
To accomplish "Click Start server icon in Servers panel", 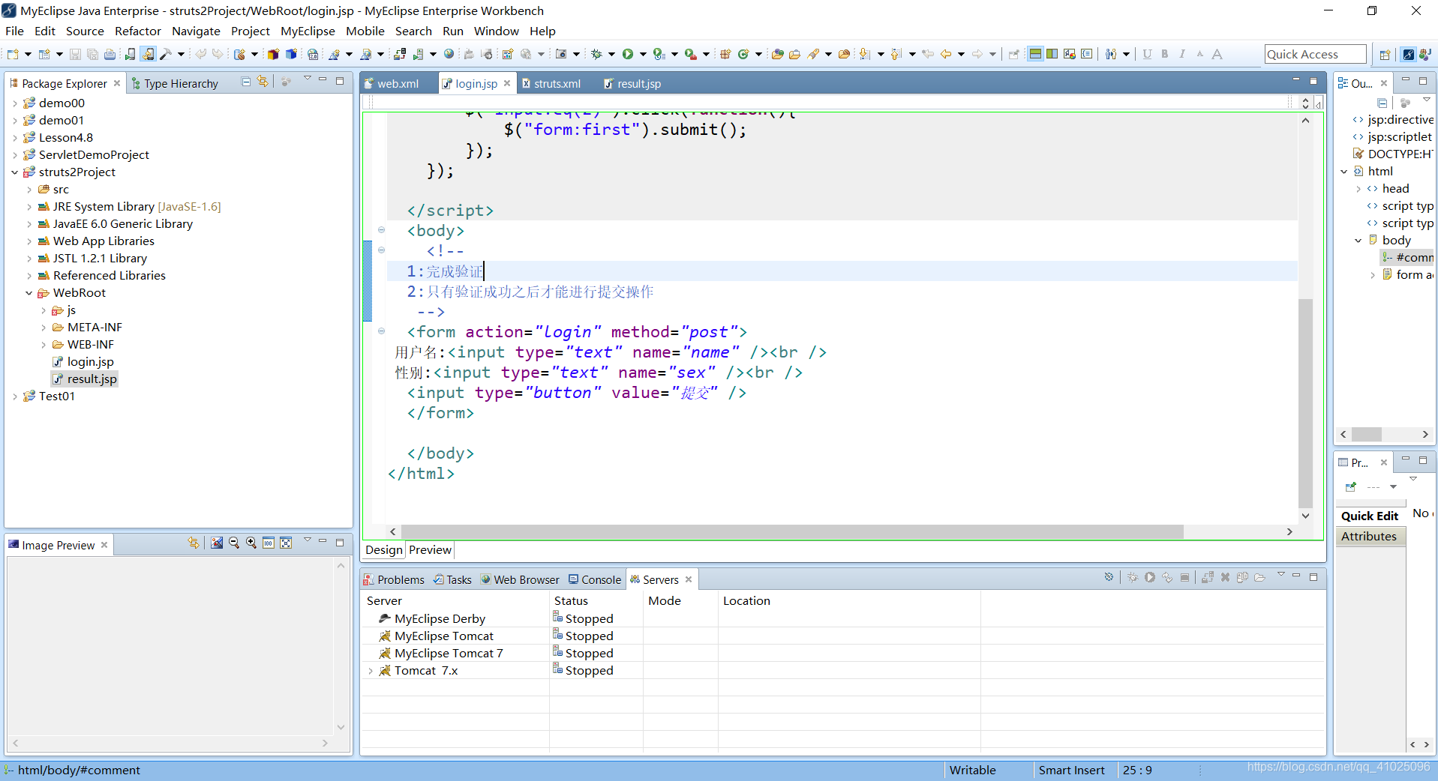I will tap(1149, 577).
